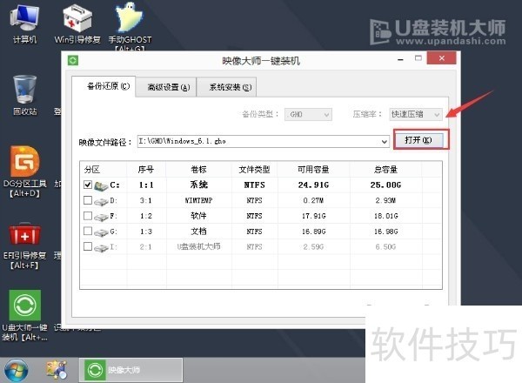
Task: Check the F: partition checkbox
Action: [88, 216]
